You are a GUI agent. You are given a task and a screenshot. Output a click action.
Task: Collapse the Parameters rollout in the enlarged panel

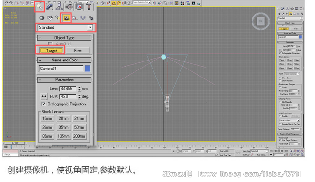tap(64, 80)
